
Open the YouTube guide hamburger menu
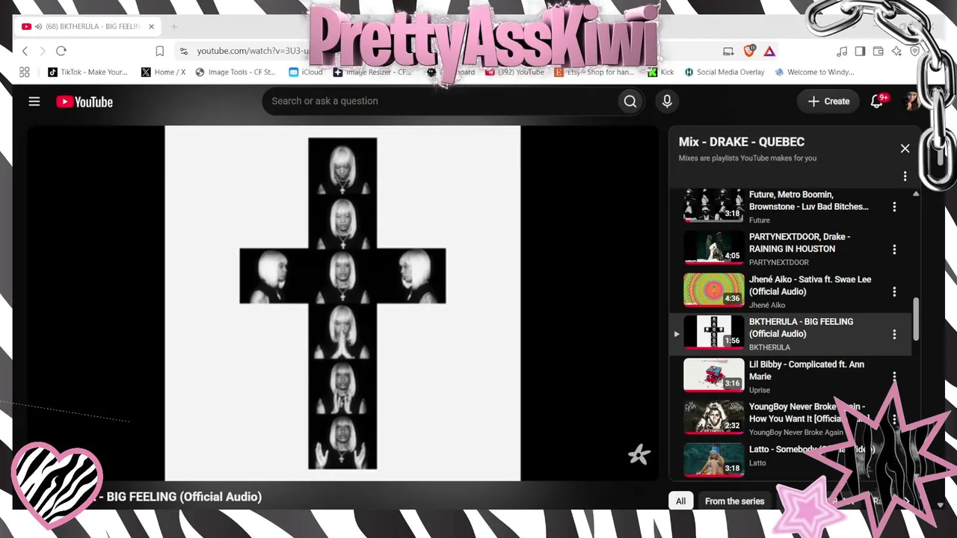click(x=34, y=102)
